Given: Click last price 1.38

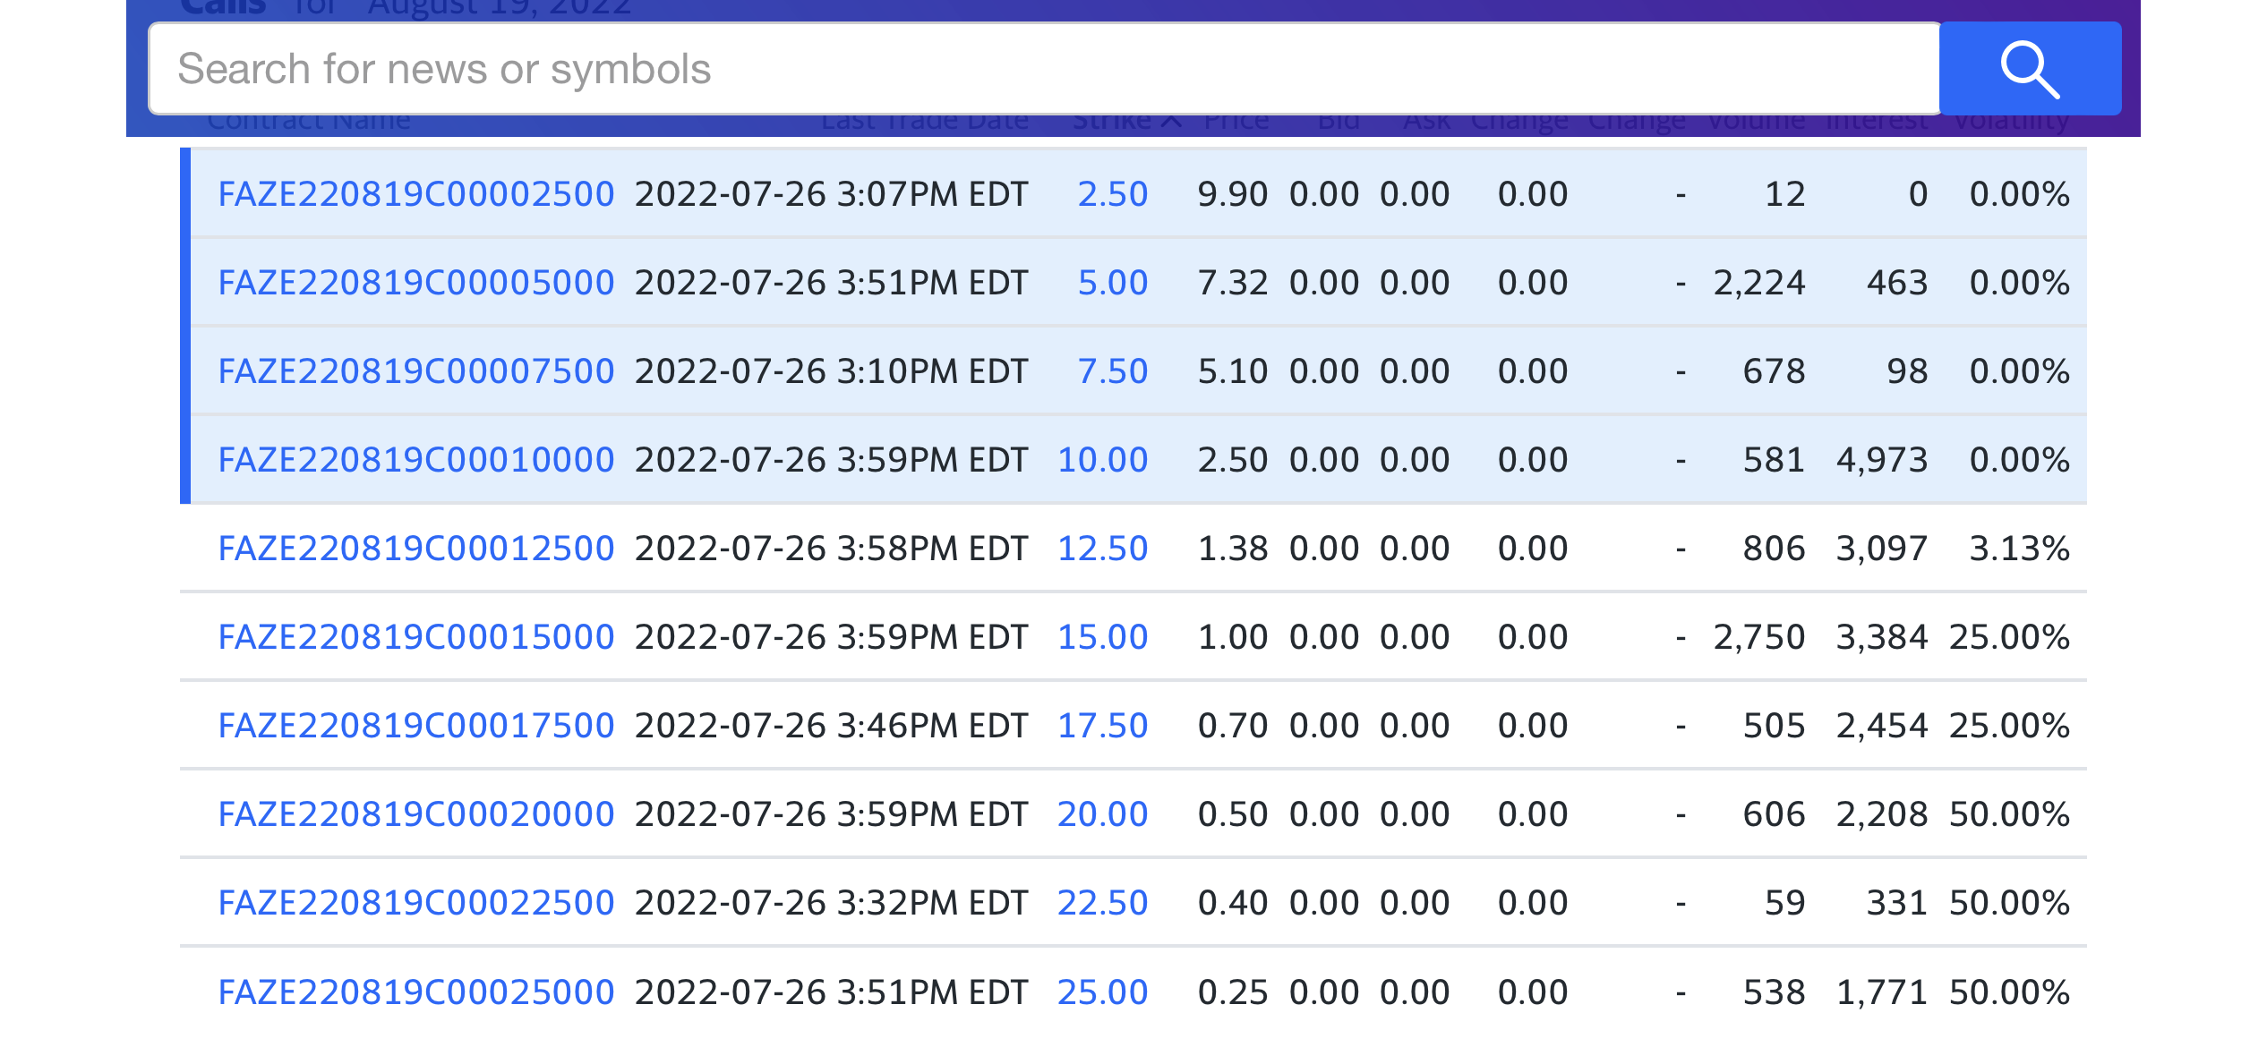Looking at the screenshot, I should point(1233,549).
